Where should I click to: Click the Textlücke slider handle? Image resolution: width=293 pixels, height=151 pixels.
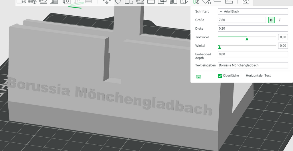[x=247, y=39]
